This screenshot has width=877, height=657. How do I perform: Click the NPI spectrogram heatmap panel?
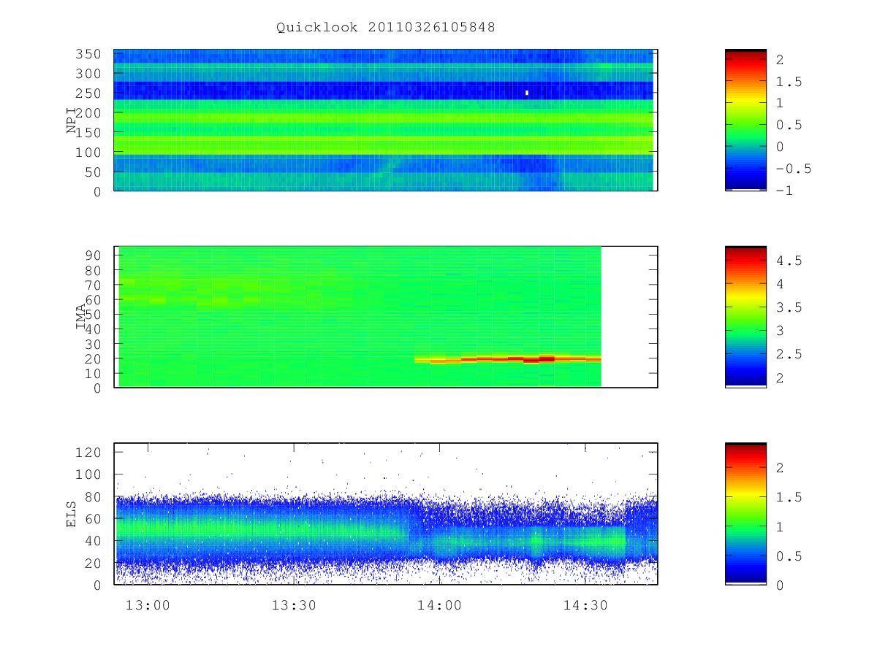click(x=385, y=120)
